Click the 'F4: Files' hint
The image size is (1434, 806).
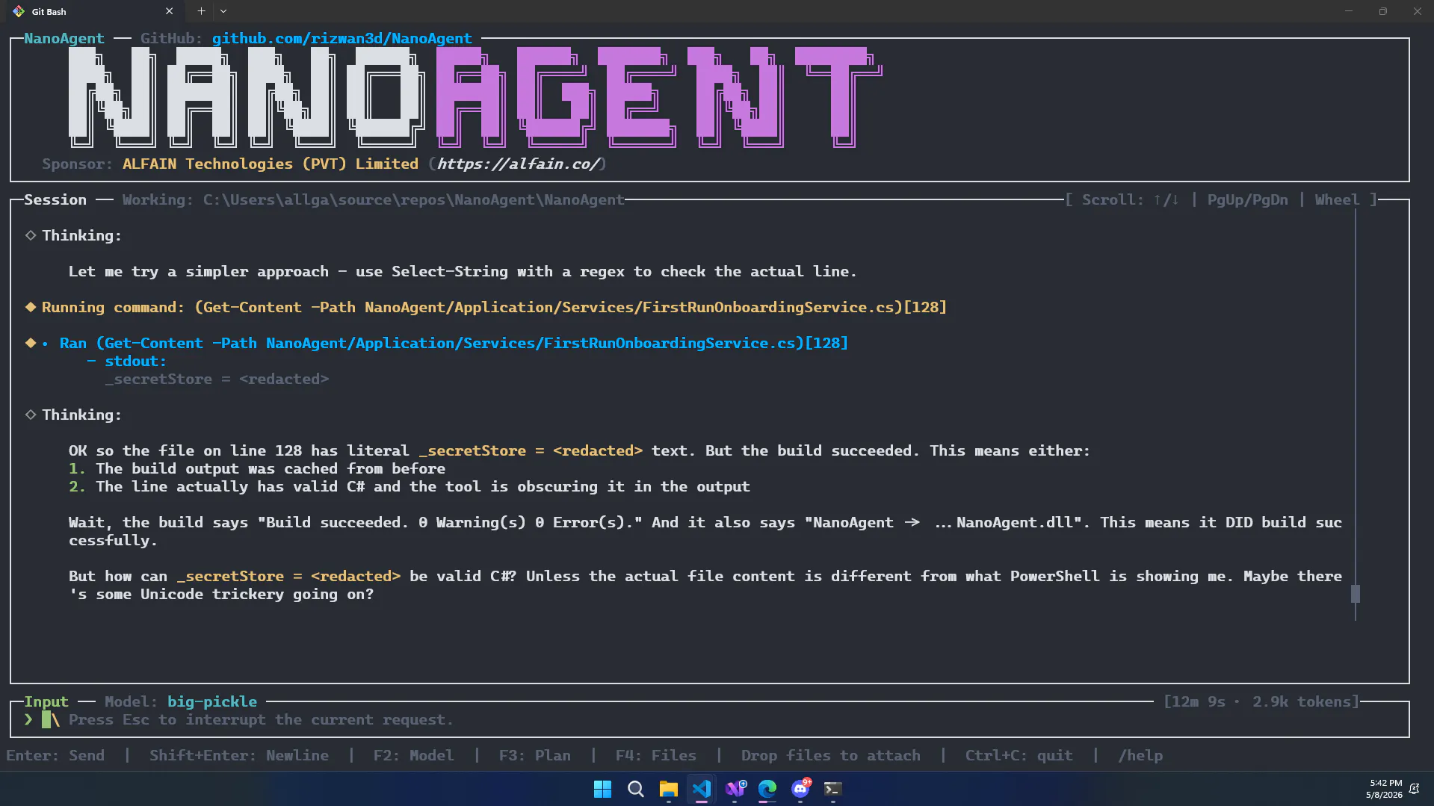(x=655, y=755)
